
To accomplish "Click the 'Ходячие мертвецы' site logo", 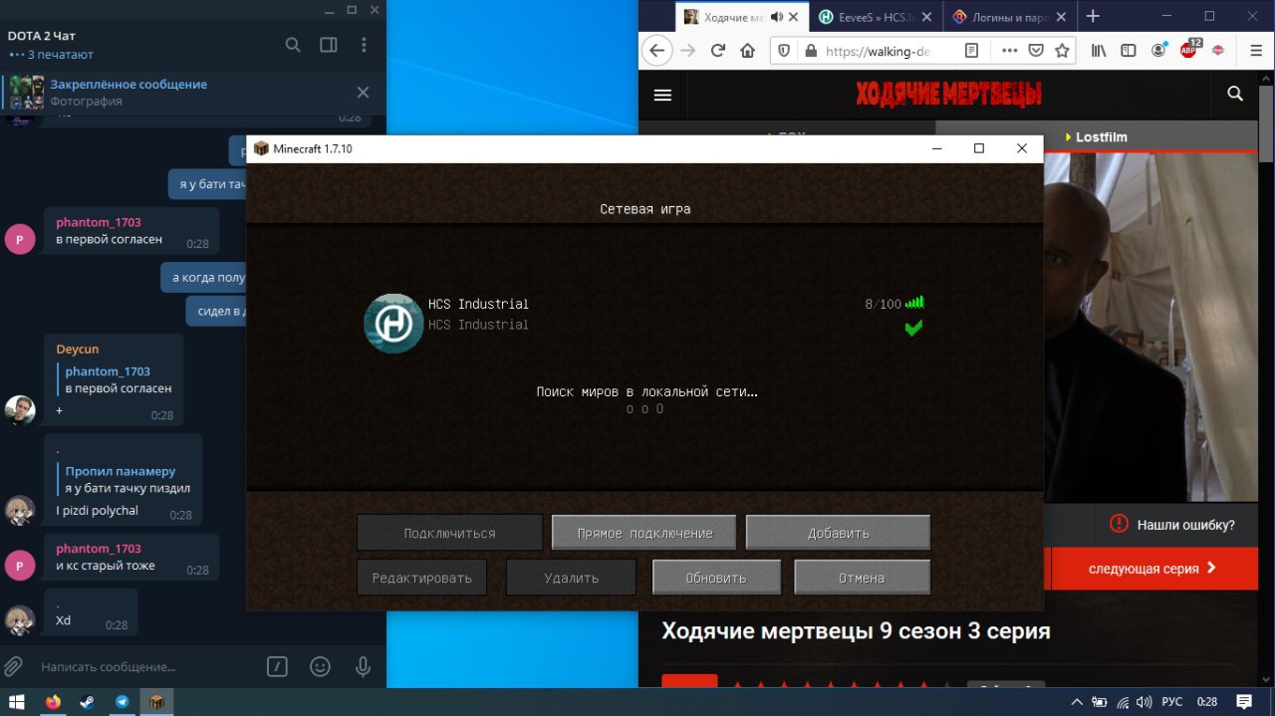I will [x=948, y=94].
